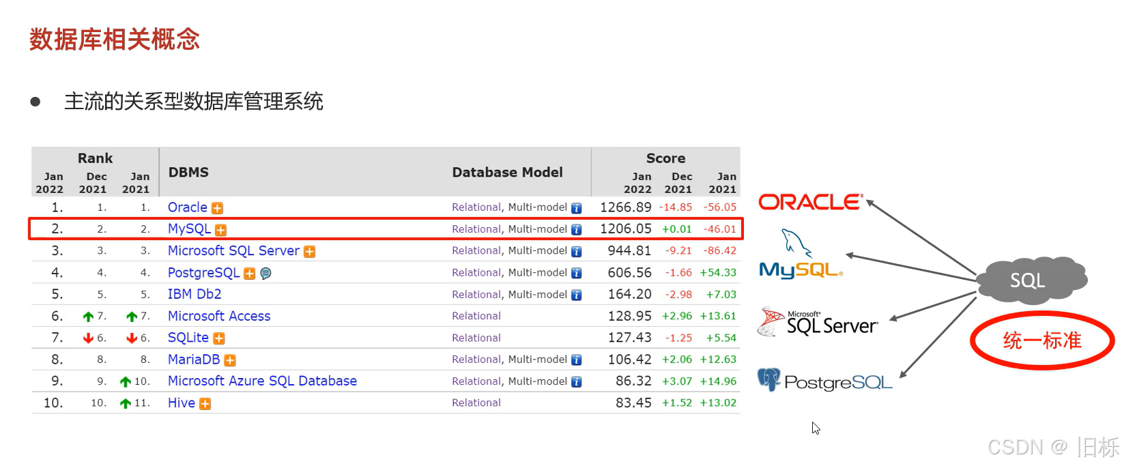The width and height of the screenshot is (1122, 466).
Task: Click the score value 86.32
Action: point(634,381)
